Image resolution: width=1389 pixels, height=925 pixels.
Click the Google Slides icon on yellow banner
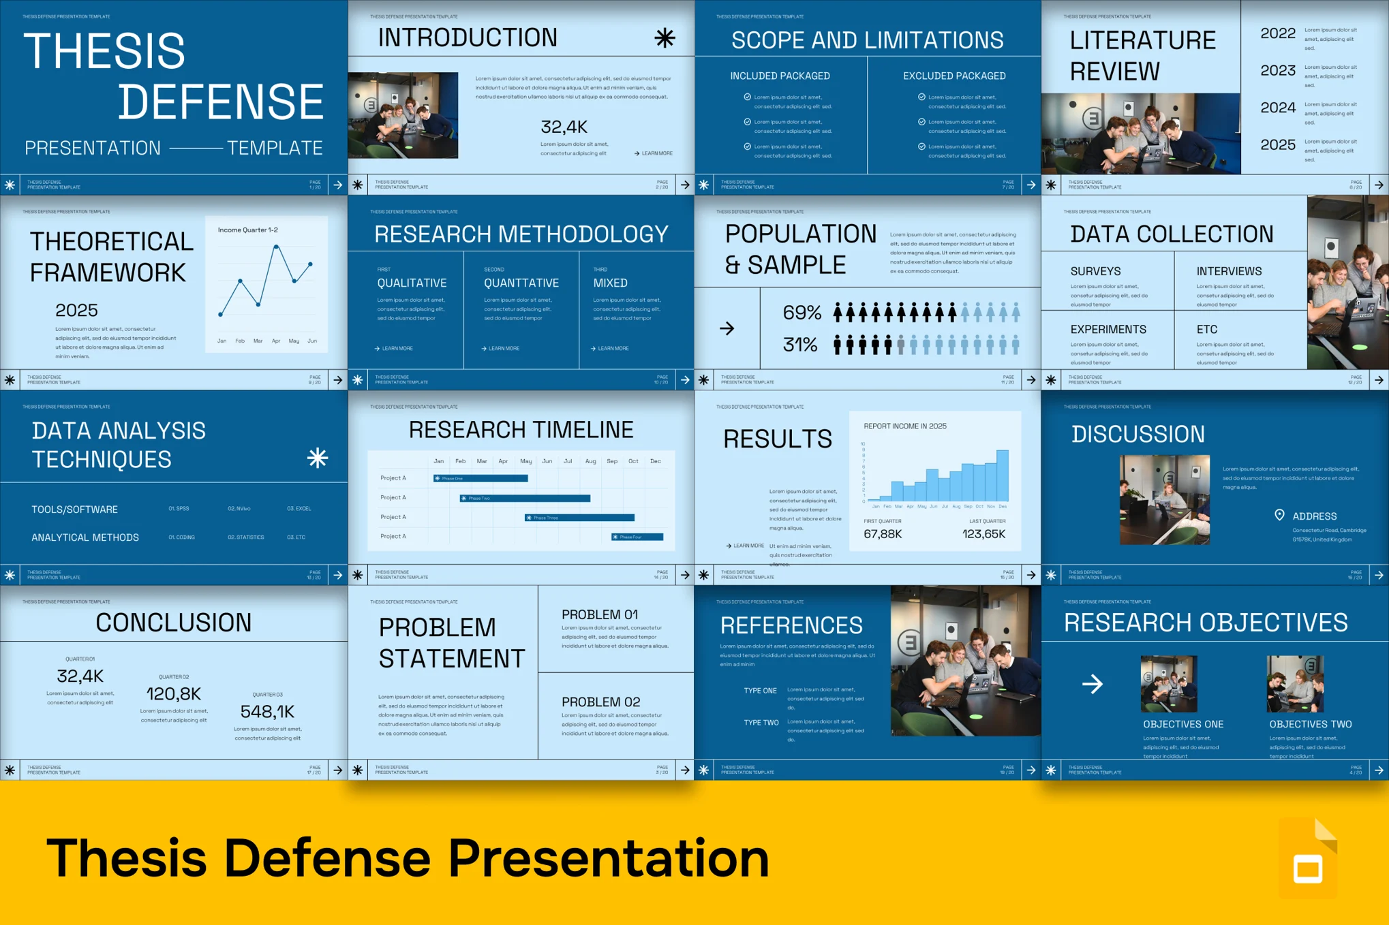(1308, 860)
